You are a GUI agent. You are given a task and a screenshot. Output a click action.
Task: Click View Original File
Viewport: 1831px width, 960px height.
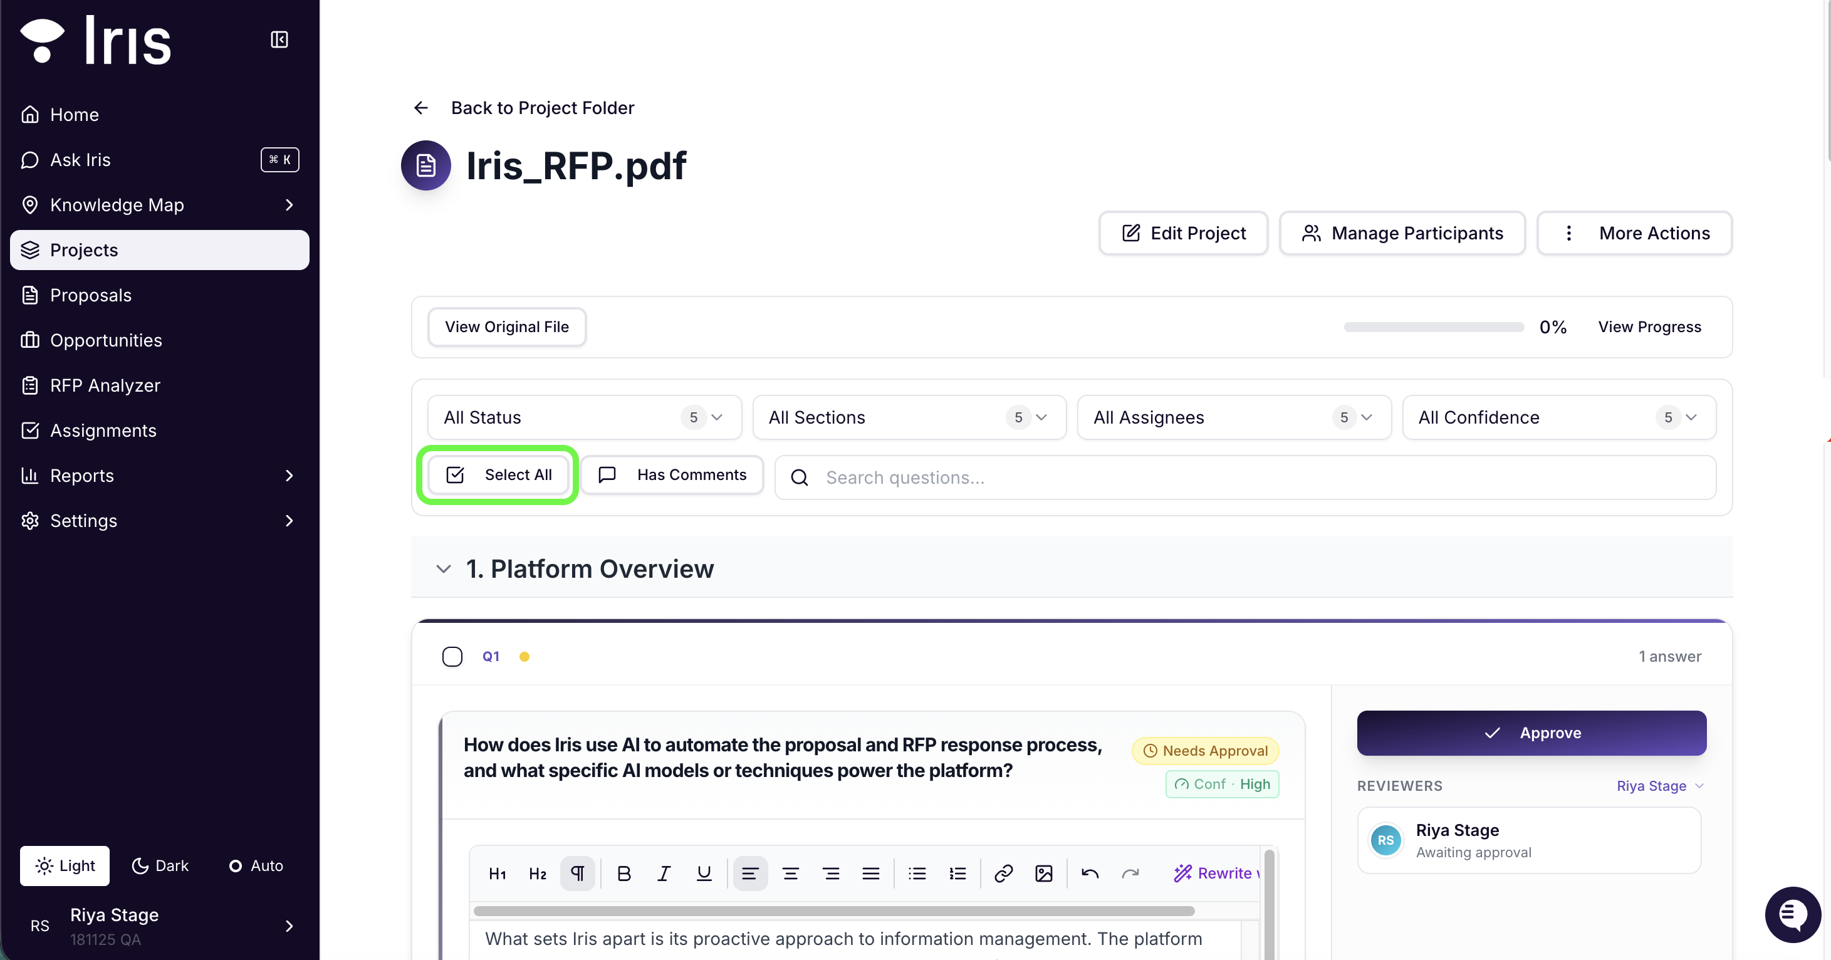pyautogui.click(x=507, y=327)
